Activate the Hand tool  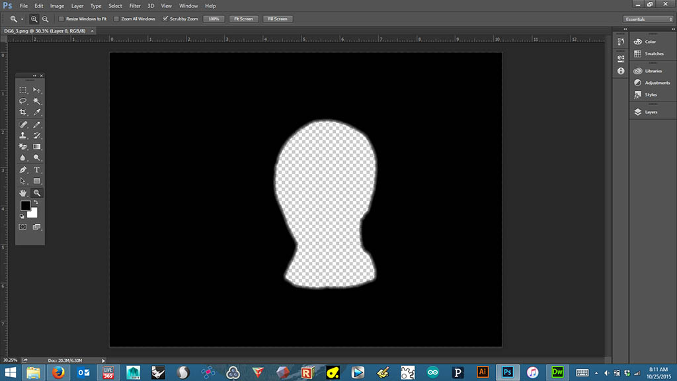pos(22,192)
